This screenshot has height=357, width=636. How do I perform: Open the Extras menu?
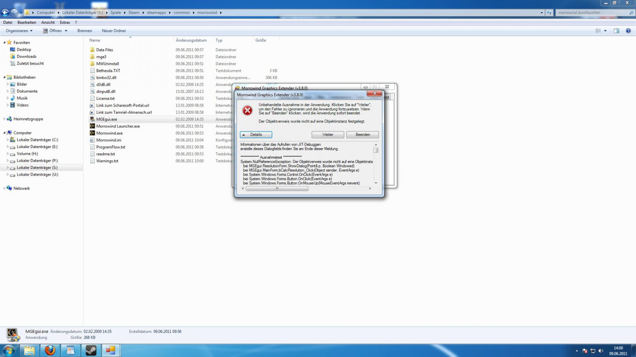click(65, 22)
